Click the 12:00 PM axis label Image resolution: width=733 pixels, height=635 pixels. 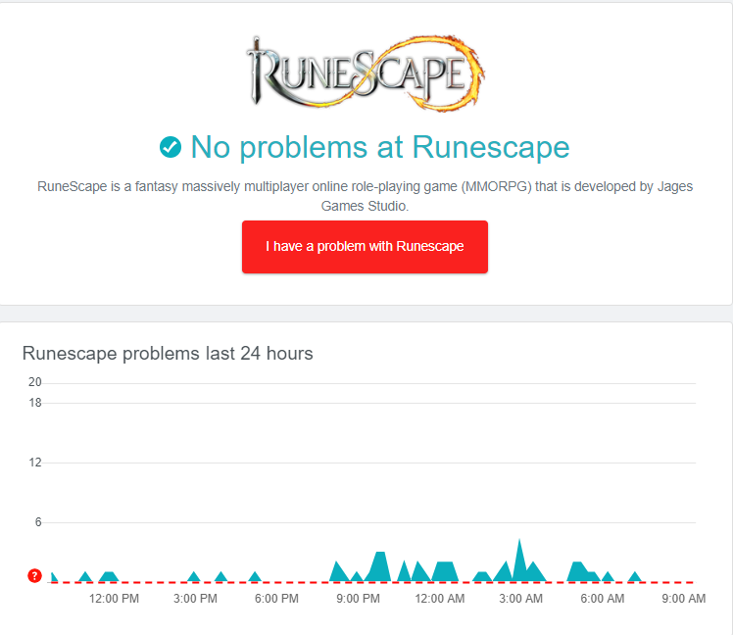pos(114,599)
